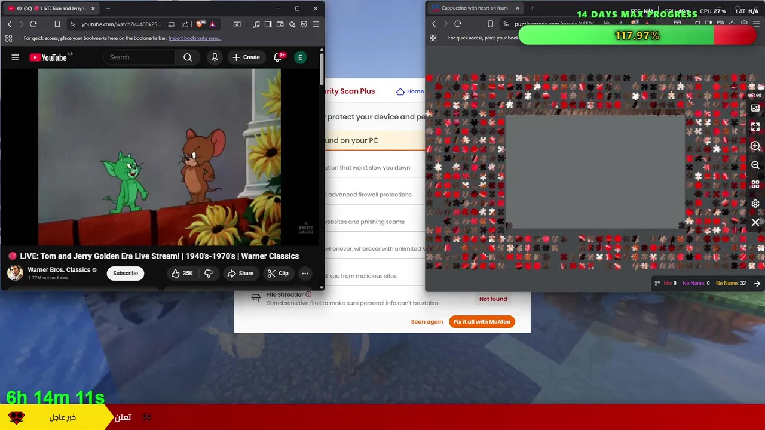Zoom out of the puzzle
The image size is (765, 430).
pyautogui.click(x=755, y=165)
